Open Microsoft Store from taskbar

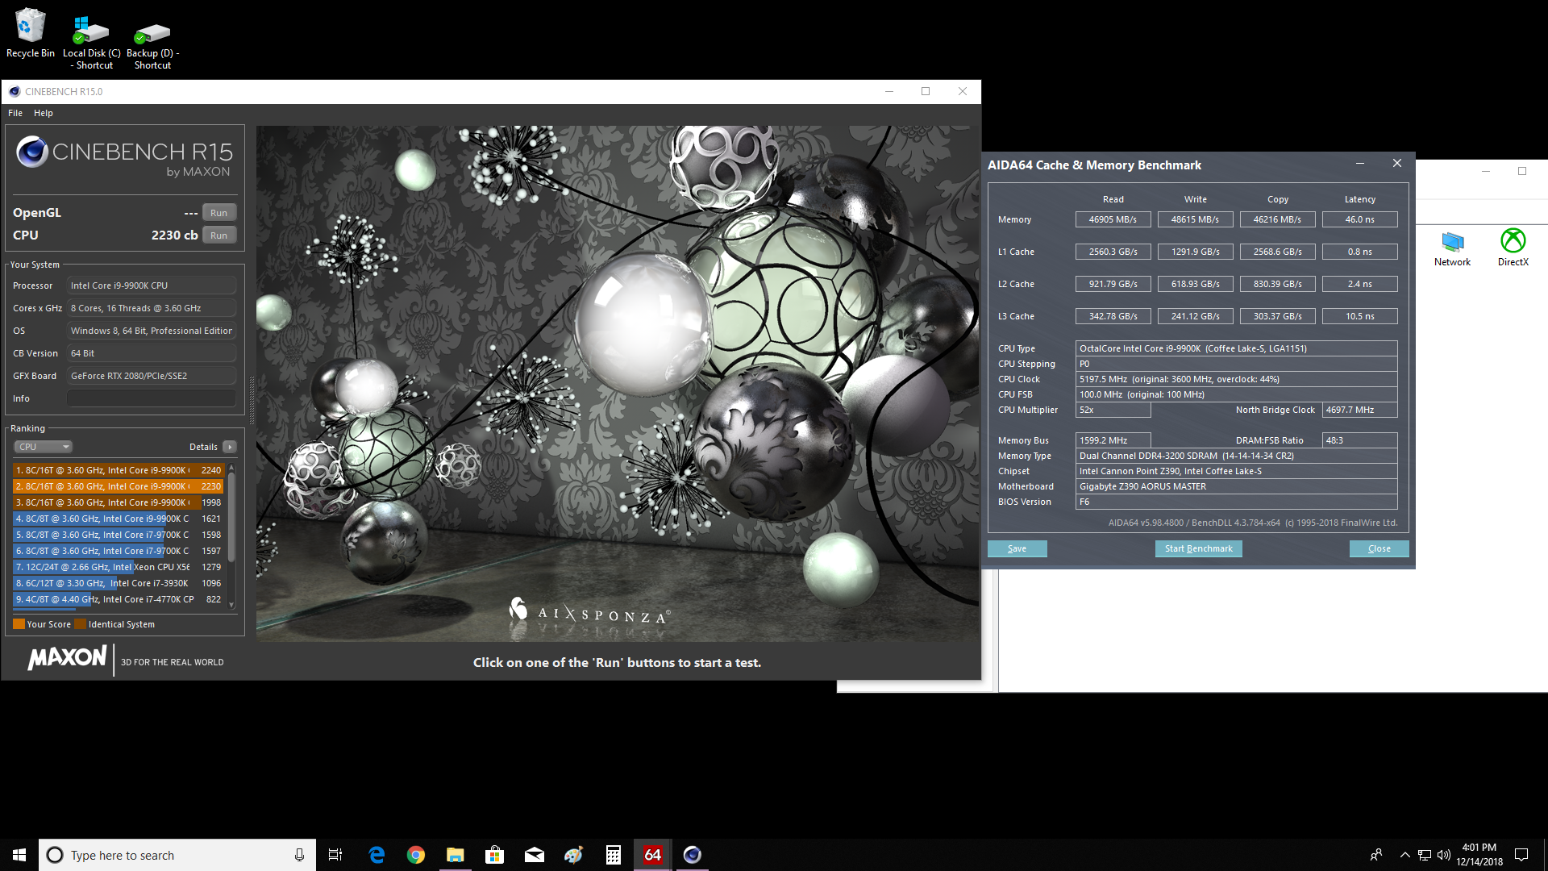pos(494,855)
